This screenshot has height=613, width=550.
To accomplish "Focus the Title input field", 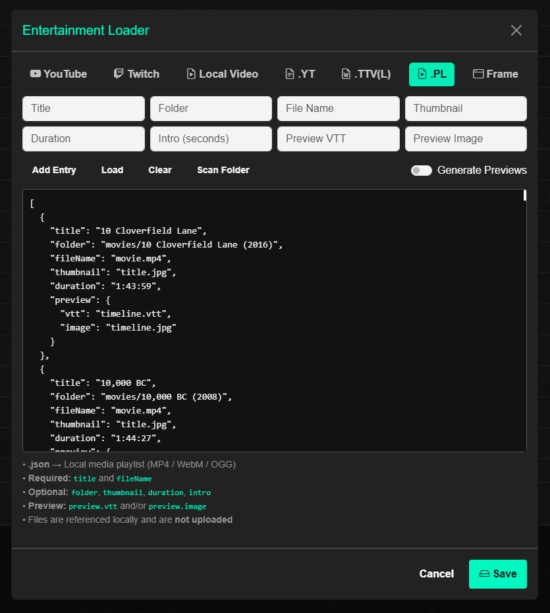I will tap(84, 109).
